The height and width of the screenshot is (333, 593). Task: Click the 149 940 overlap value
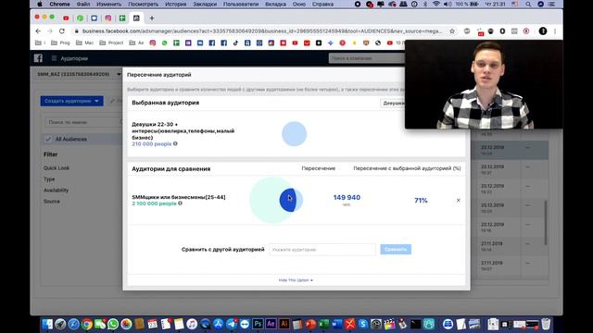click(x=347, y=197)
